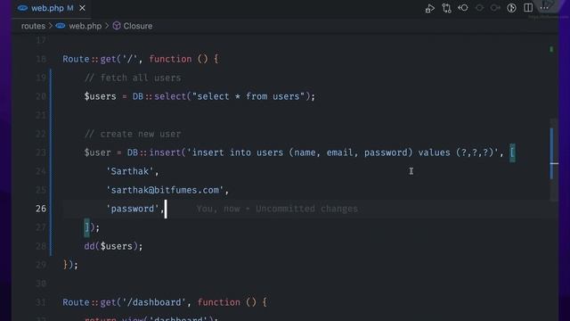Click the Run or Debug icon
570x321 pixels.
[429, 8]
